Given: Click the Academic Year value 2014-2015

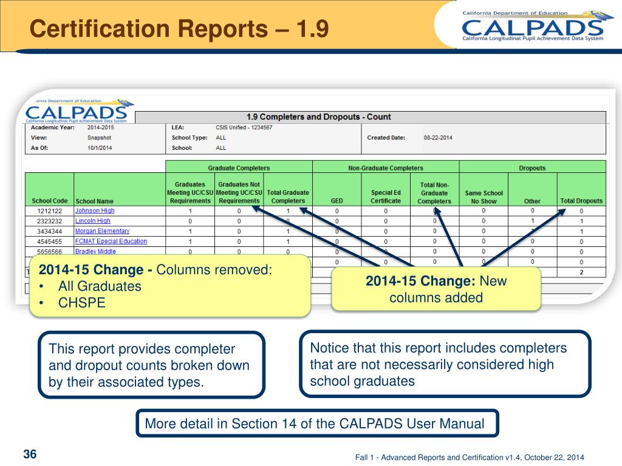Looking at the screenshot, I should tap(101, 127).
